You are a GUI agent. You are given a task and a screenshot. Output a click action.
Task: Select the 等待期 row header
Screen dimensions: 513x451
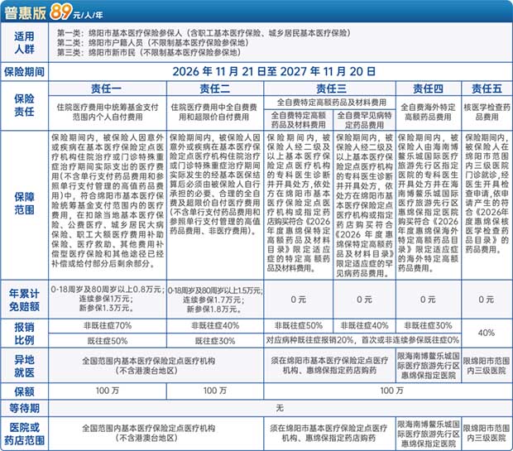coord(24,408)
